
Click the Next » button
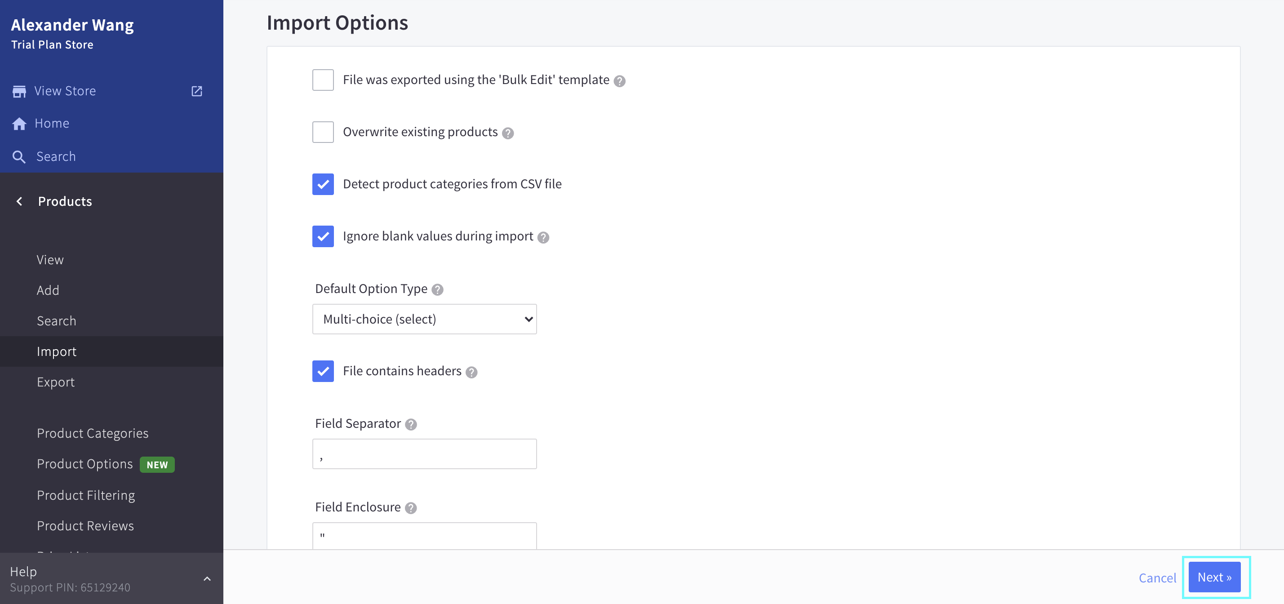[x=1214, y=577]
